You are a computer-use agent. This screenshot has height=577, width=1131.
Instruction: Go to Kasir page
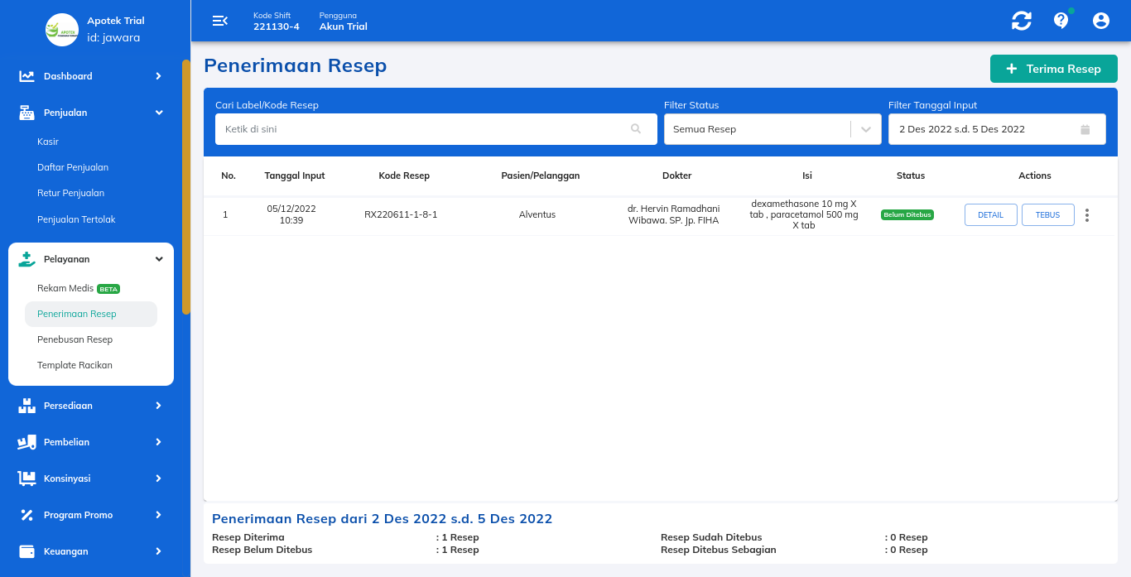48,142
